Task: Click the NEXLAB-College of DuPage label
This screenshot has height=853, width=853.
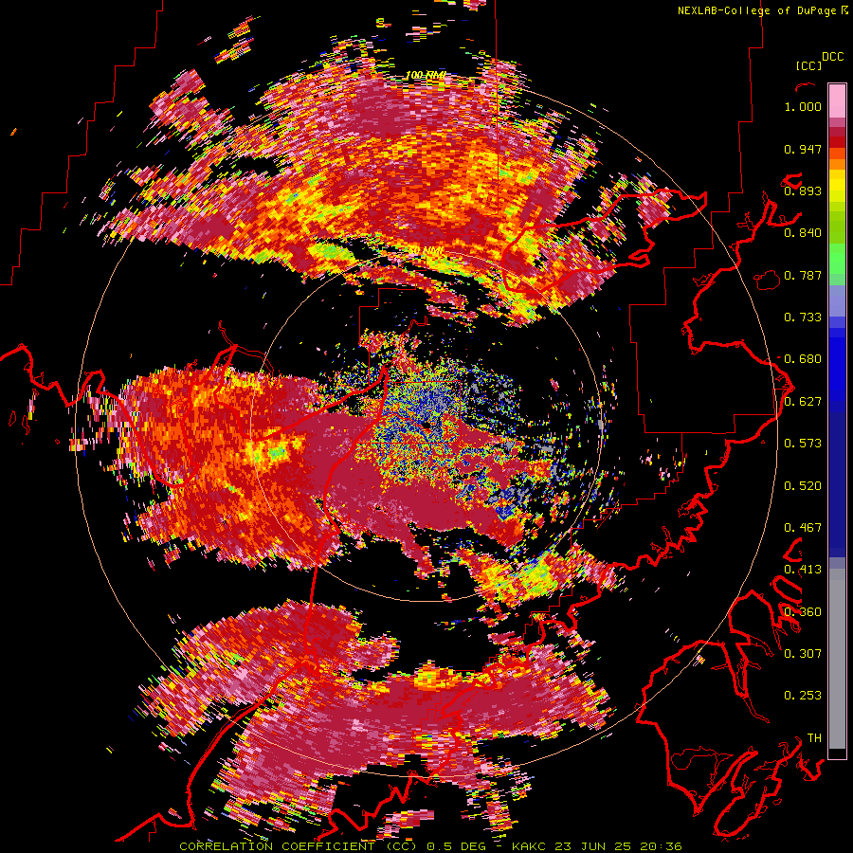Action: coord(757,10)
